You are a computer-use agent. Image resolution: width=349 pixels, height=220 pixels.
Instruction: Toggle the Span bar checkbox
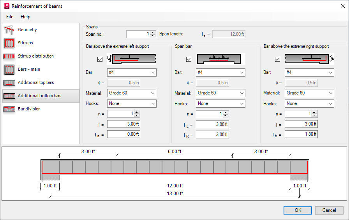(189, 59)
